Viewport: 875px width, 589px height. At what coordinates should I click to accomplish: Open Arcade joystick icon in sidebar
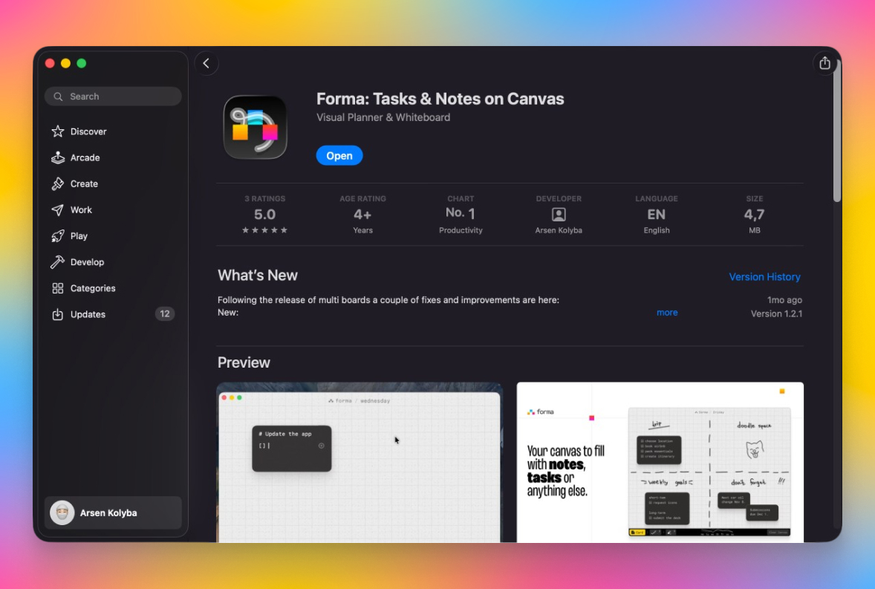pyautogui.click(x=57, y=158)
